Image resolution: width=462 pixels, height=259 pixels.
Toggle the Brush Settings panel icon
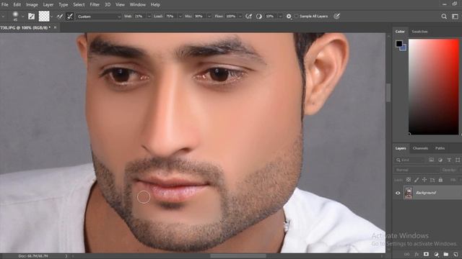(32, 16)
